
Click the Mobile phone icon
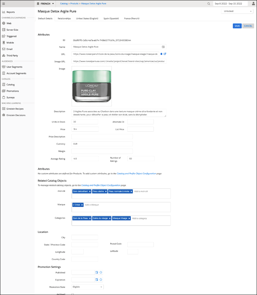tap(4, 42)
